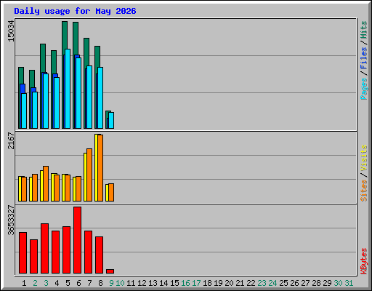Click the day 7 axis label
The width and height of the screenshot is (372, 291).
click(89, 283)
